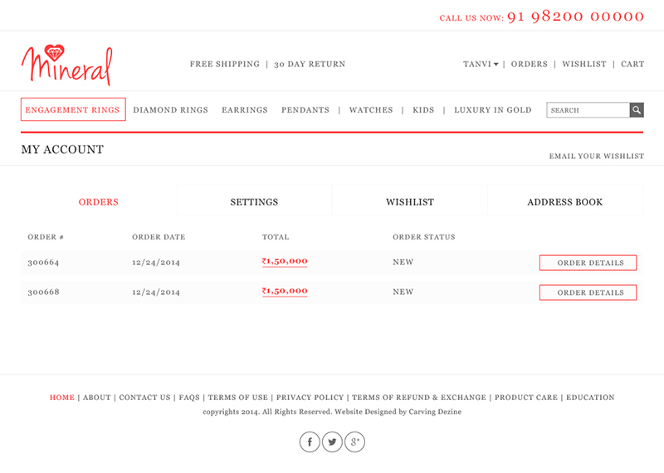
Task: Open the Facebook social icon
Action: pos(310,442)
